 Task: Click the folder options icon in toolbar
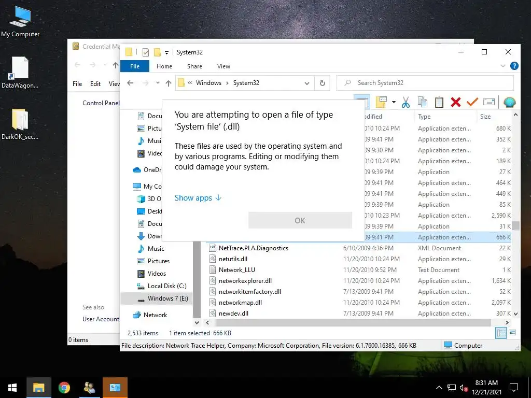tap(381, 102)
